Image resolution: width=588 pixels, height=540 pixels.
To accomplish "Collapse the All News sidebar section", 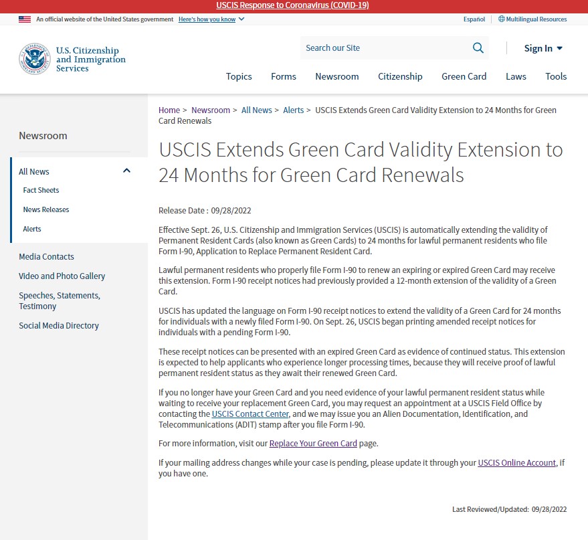I will [126, 171].
